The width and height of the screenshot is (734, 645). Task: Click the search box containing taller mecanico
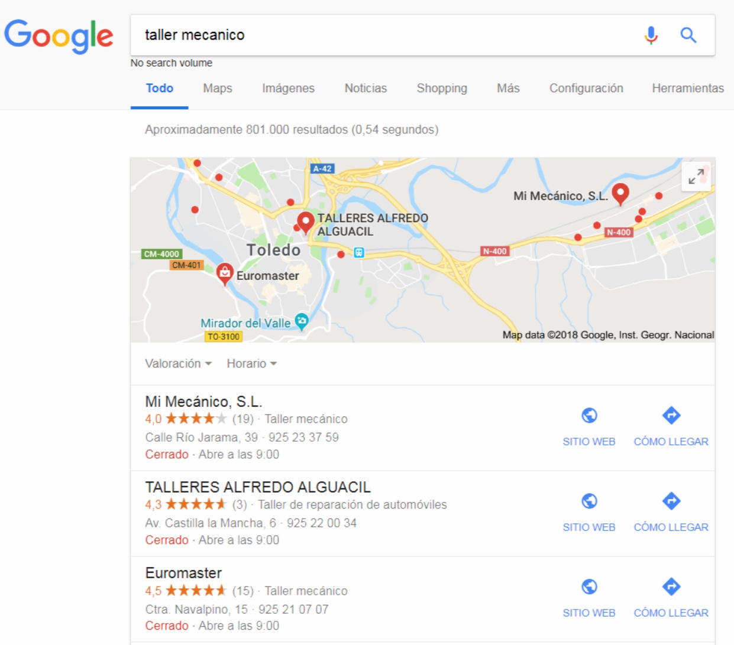point(384,35)
